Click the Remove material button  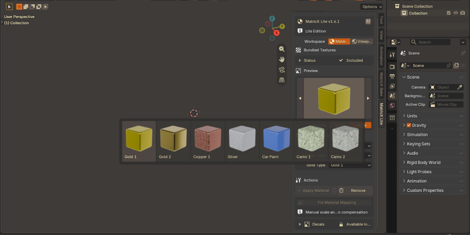point(355,191)
